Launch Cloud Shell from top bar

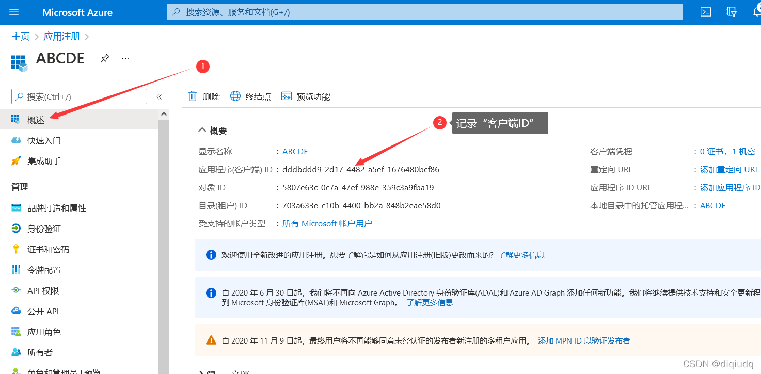[706, 12]
